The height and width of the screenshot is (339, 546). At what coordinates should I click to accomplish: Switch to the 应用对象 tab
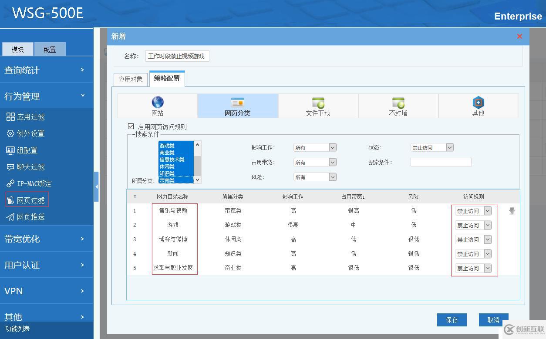[x=130, y=79]
